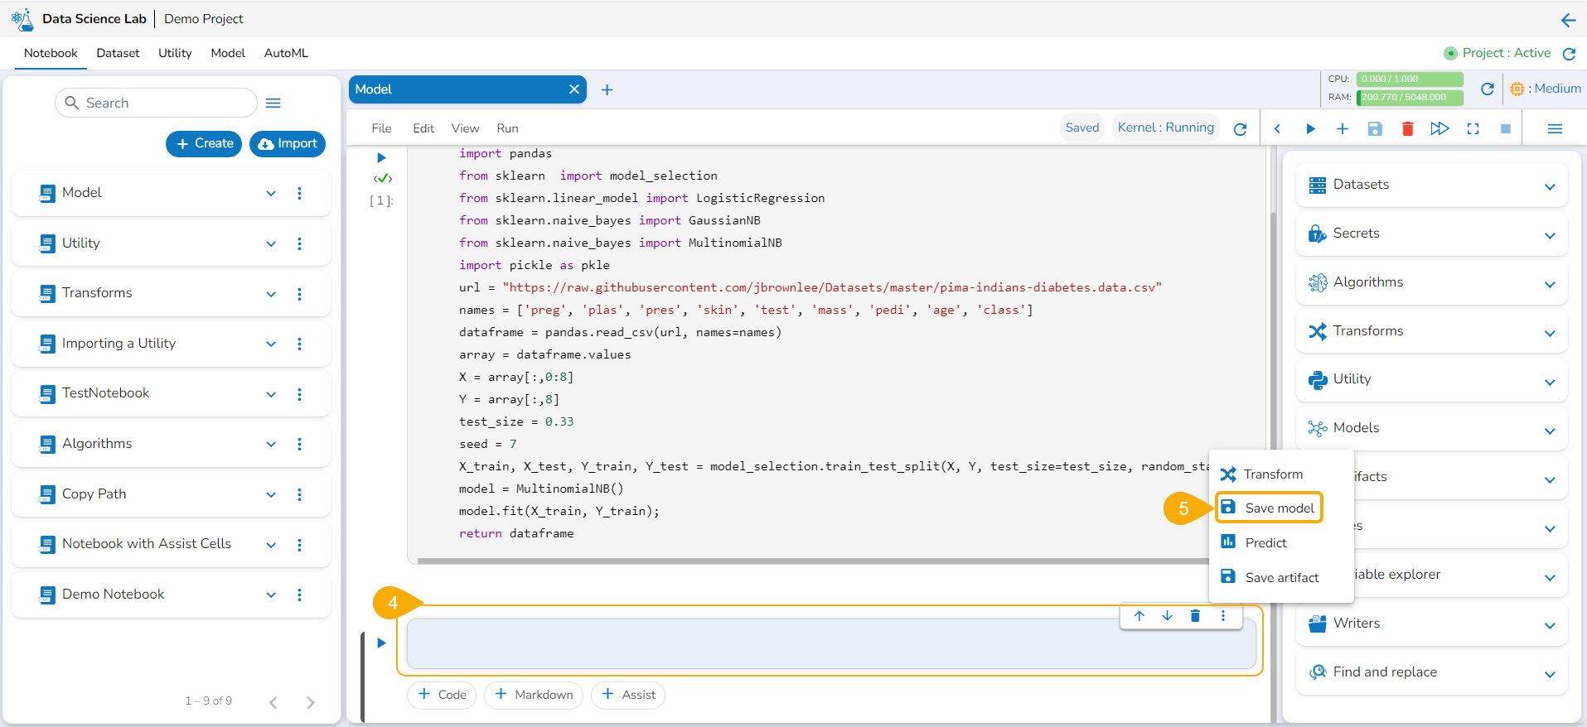
Task: Click the Create button
Action: pyautogui.click(x=205, y=143)
